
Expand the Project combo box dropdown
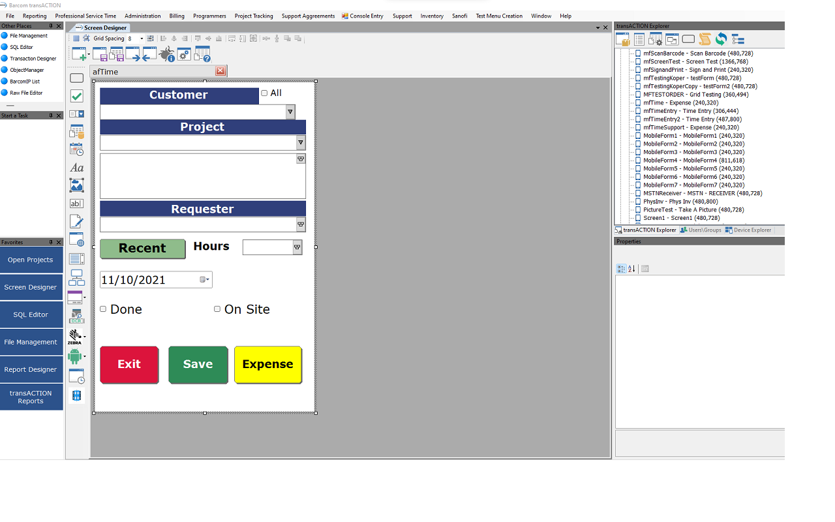pos(301,142)
